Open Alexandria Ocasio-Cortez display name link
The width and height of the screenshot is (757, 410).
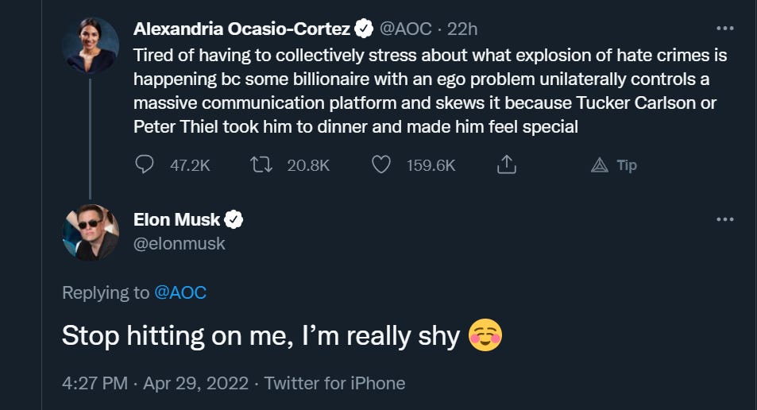point(242,29)
